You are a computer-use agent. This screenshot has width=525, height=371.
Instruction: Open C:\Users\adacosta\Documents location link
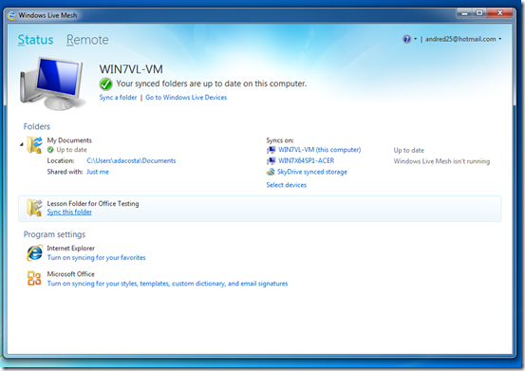(131, 160)
